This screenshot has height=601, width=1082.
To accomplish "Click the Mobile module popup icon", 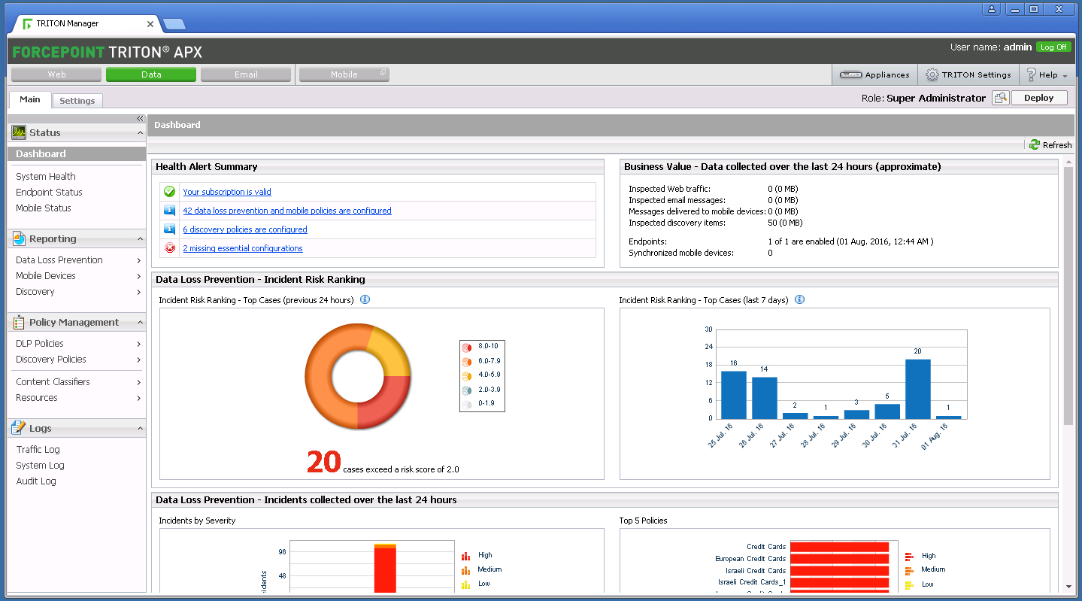I will coord(383,73).
